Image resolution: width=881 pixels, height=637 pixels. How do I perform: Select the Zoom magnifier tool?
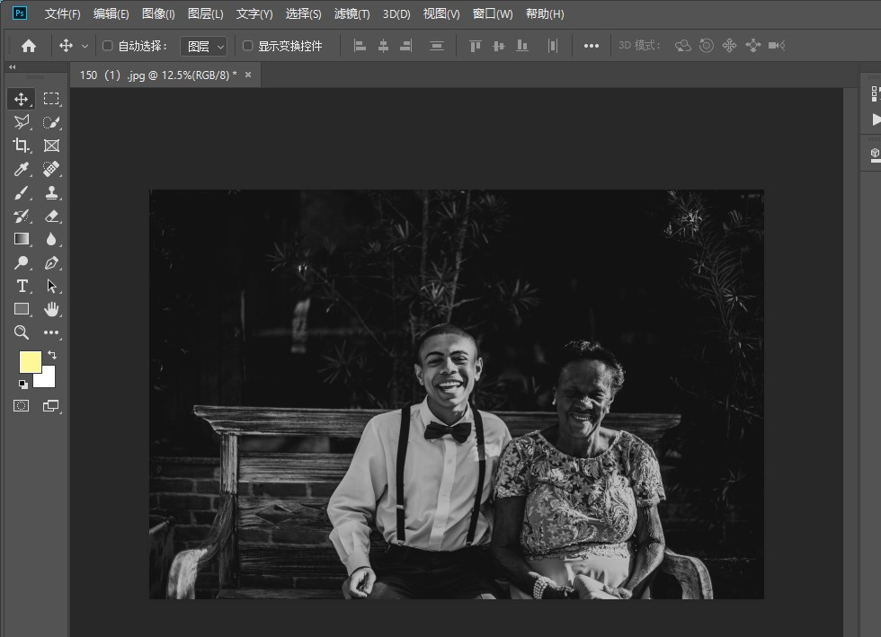(x=22, y=332)
